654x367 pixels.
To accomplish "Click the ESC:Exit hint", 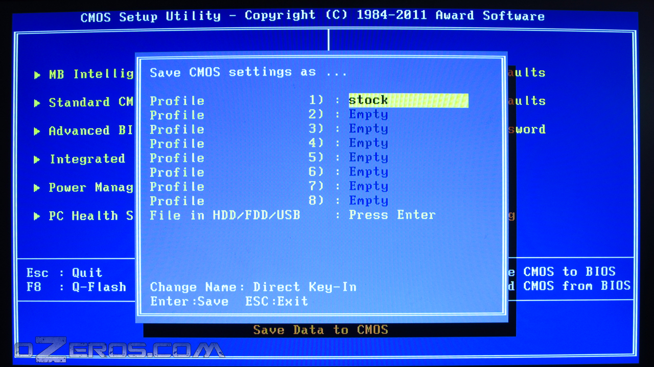I will tap(276, 301).
